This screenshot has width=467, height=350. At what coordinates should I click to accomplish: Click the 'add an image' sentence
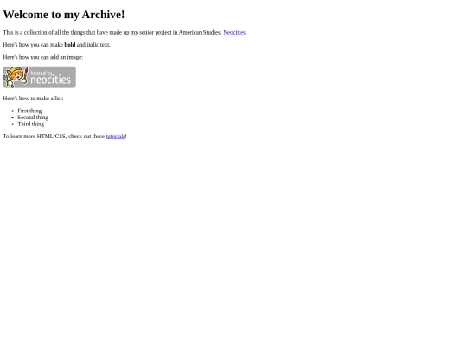[x=43, y=57]
